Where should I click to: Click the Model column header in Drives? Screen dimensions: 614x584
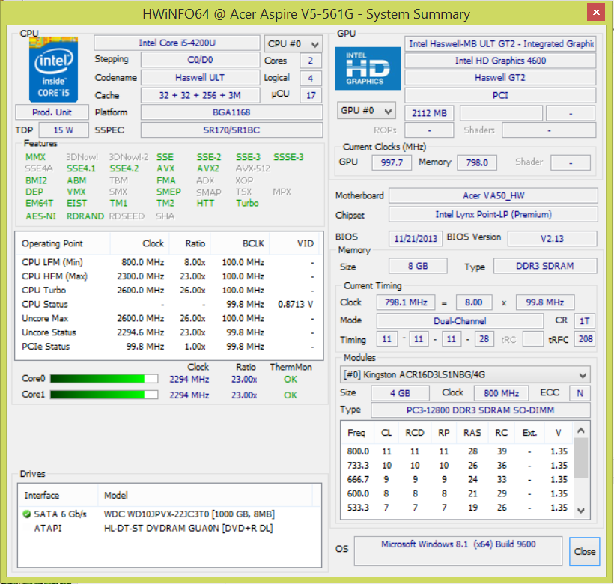(x=205, y=495)
